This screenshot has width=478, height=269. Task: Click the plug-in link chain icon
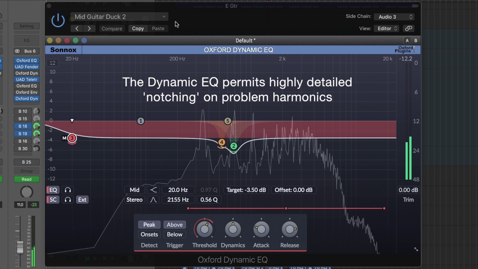pyautogui.click(x=409, y=28)
